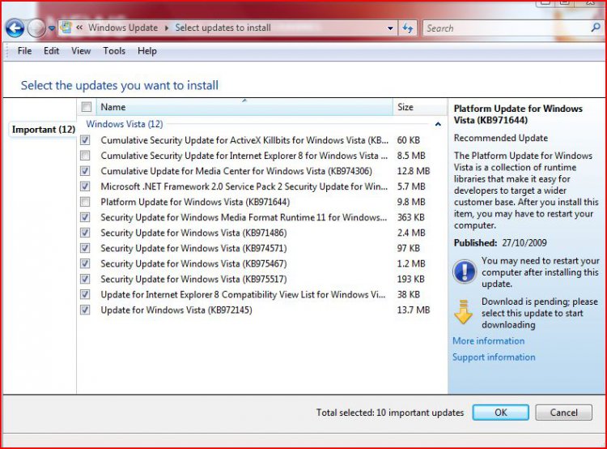Click the 8.5 MB size value
The image size is (607, 449).
point(411,156)
